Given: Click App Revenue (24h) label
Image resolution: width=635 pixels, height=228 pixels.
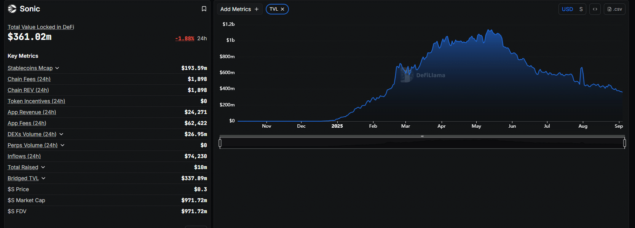Looking at the screenshot, I should pos(32,112).
